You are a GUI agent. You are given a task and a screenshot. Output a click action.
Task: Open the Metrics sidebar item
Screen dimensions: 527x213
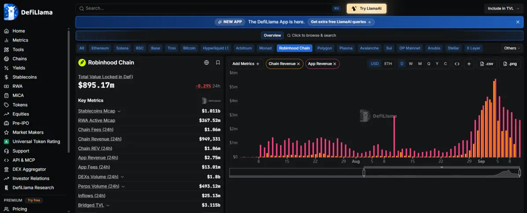[21, 40]
